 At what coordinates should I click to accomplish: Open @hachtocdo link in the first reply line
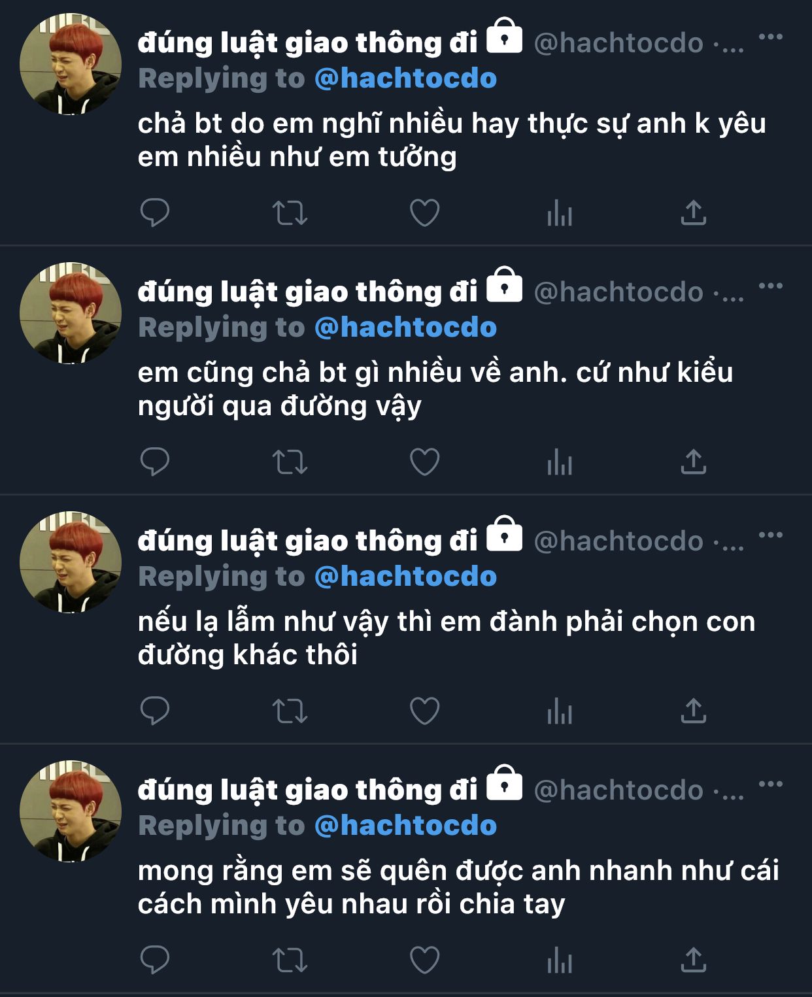(405, 78)
